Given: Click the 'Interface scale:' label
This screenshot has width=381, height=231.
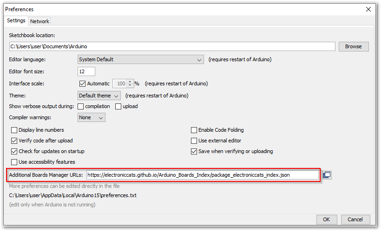Looking at the screenshot, I should tap(26, 83).
